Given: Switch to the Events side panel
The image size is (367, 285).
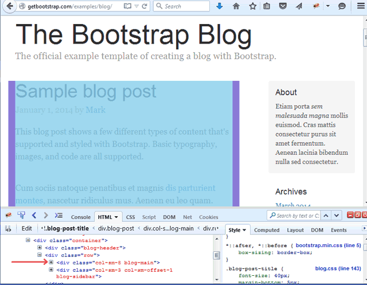Looking at the screenshot, I should [x=338, y=230].
